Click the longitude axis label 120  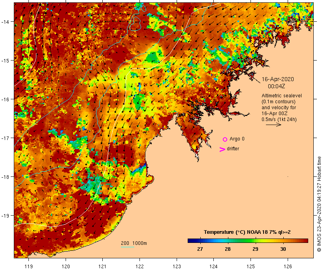[66, 266]
